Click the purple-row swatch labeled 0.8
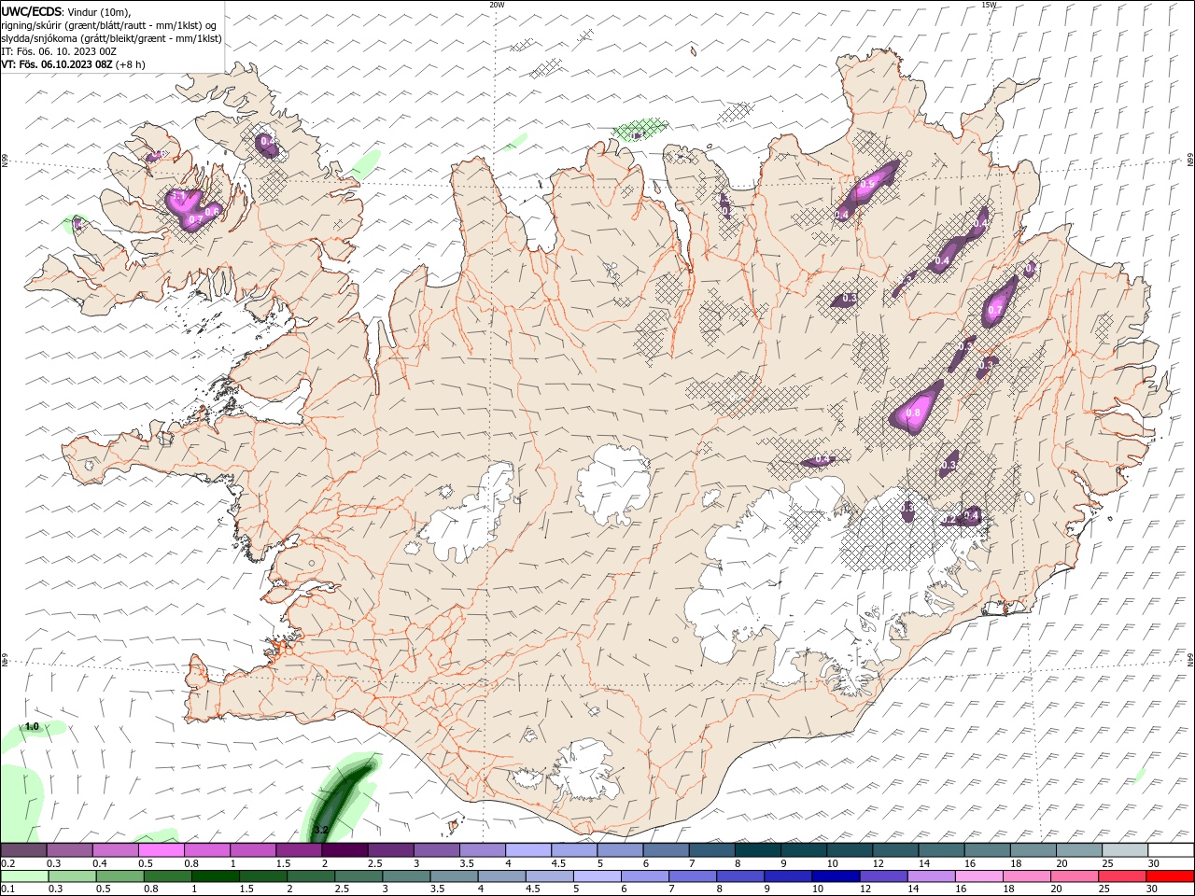 [x=207, y=850]
